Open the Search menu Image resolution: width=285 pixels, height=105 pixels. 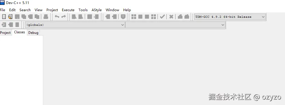pos(25,10)
